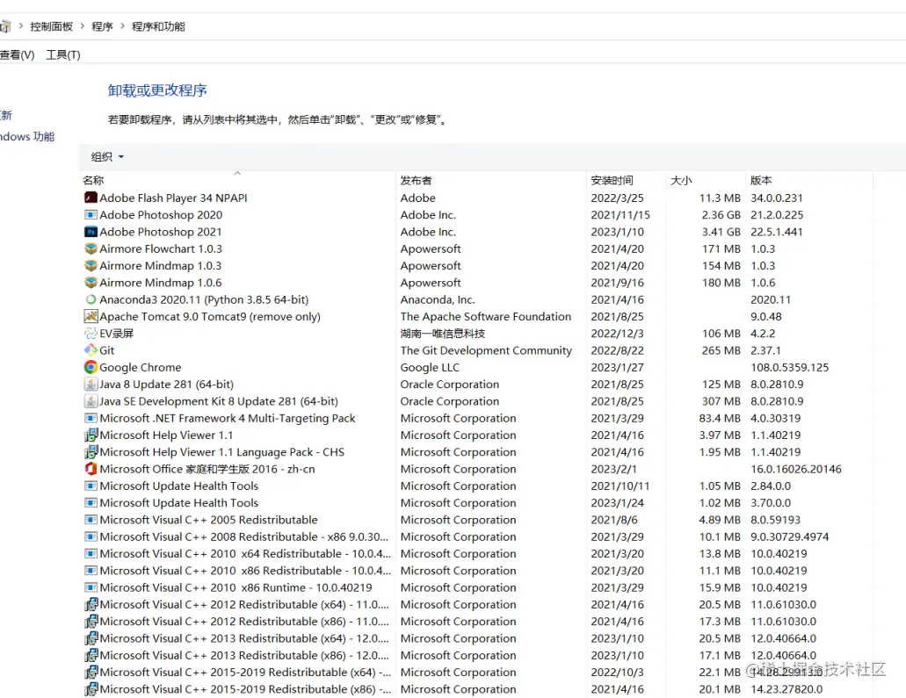Image resolution: width=906 pixels, height=698 pixels.
Task: Click size 2.36 GB
Action: pos(721,215)
